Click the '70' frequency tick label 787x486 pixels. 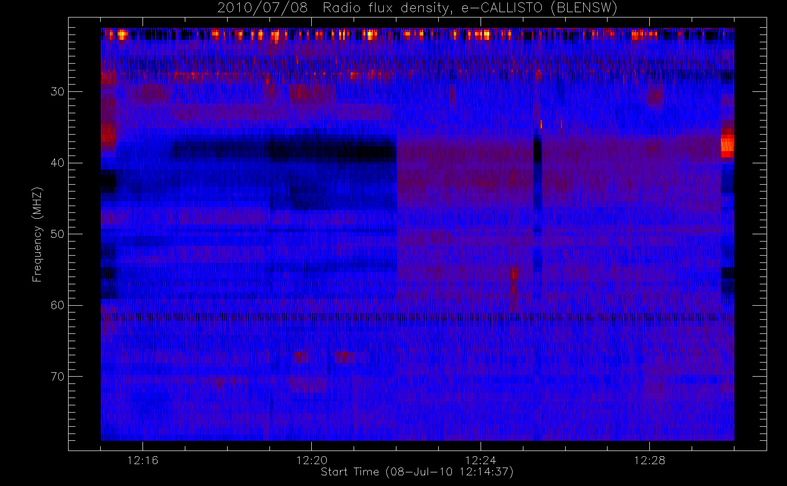pos(57,377)
